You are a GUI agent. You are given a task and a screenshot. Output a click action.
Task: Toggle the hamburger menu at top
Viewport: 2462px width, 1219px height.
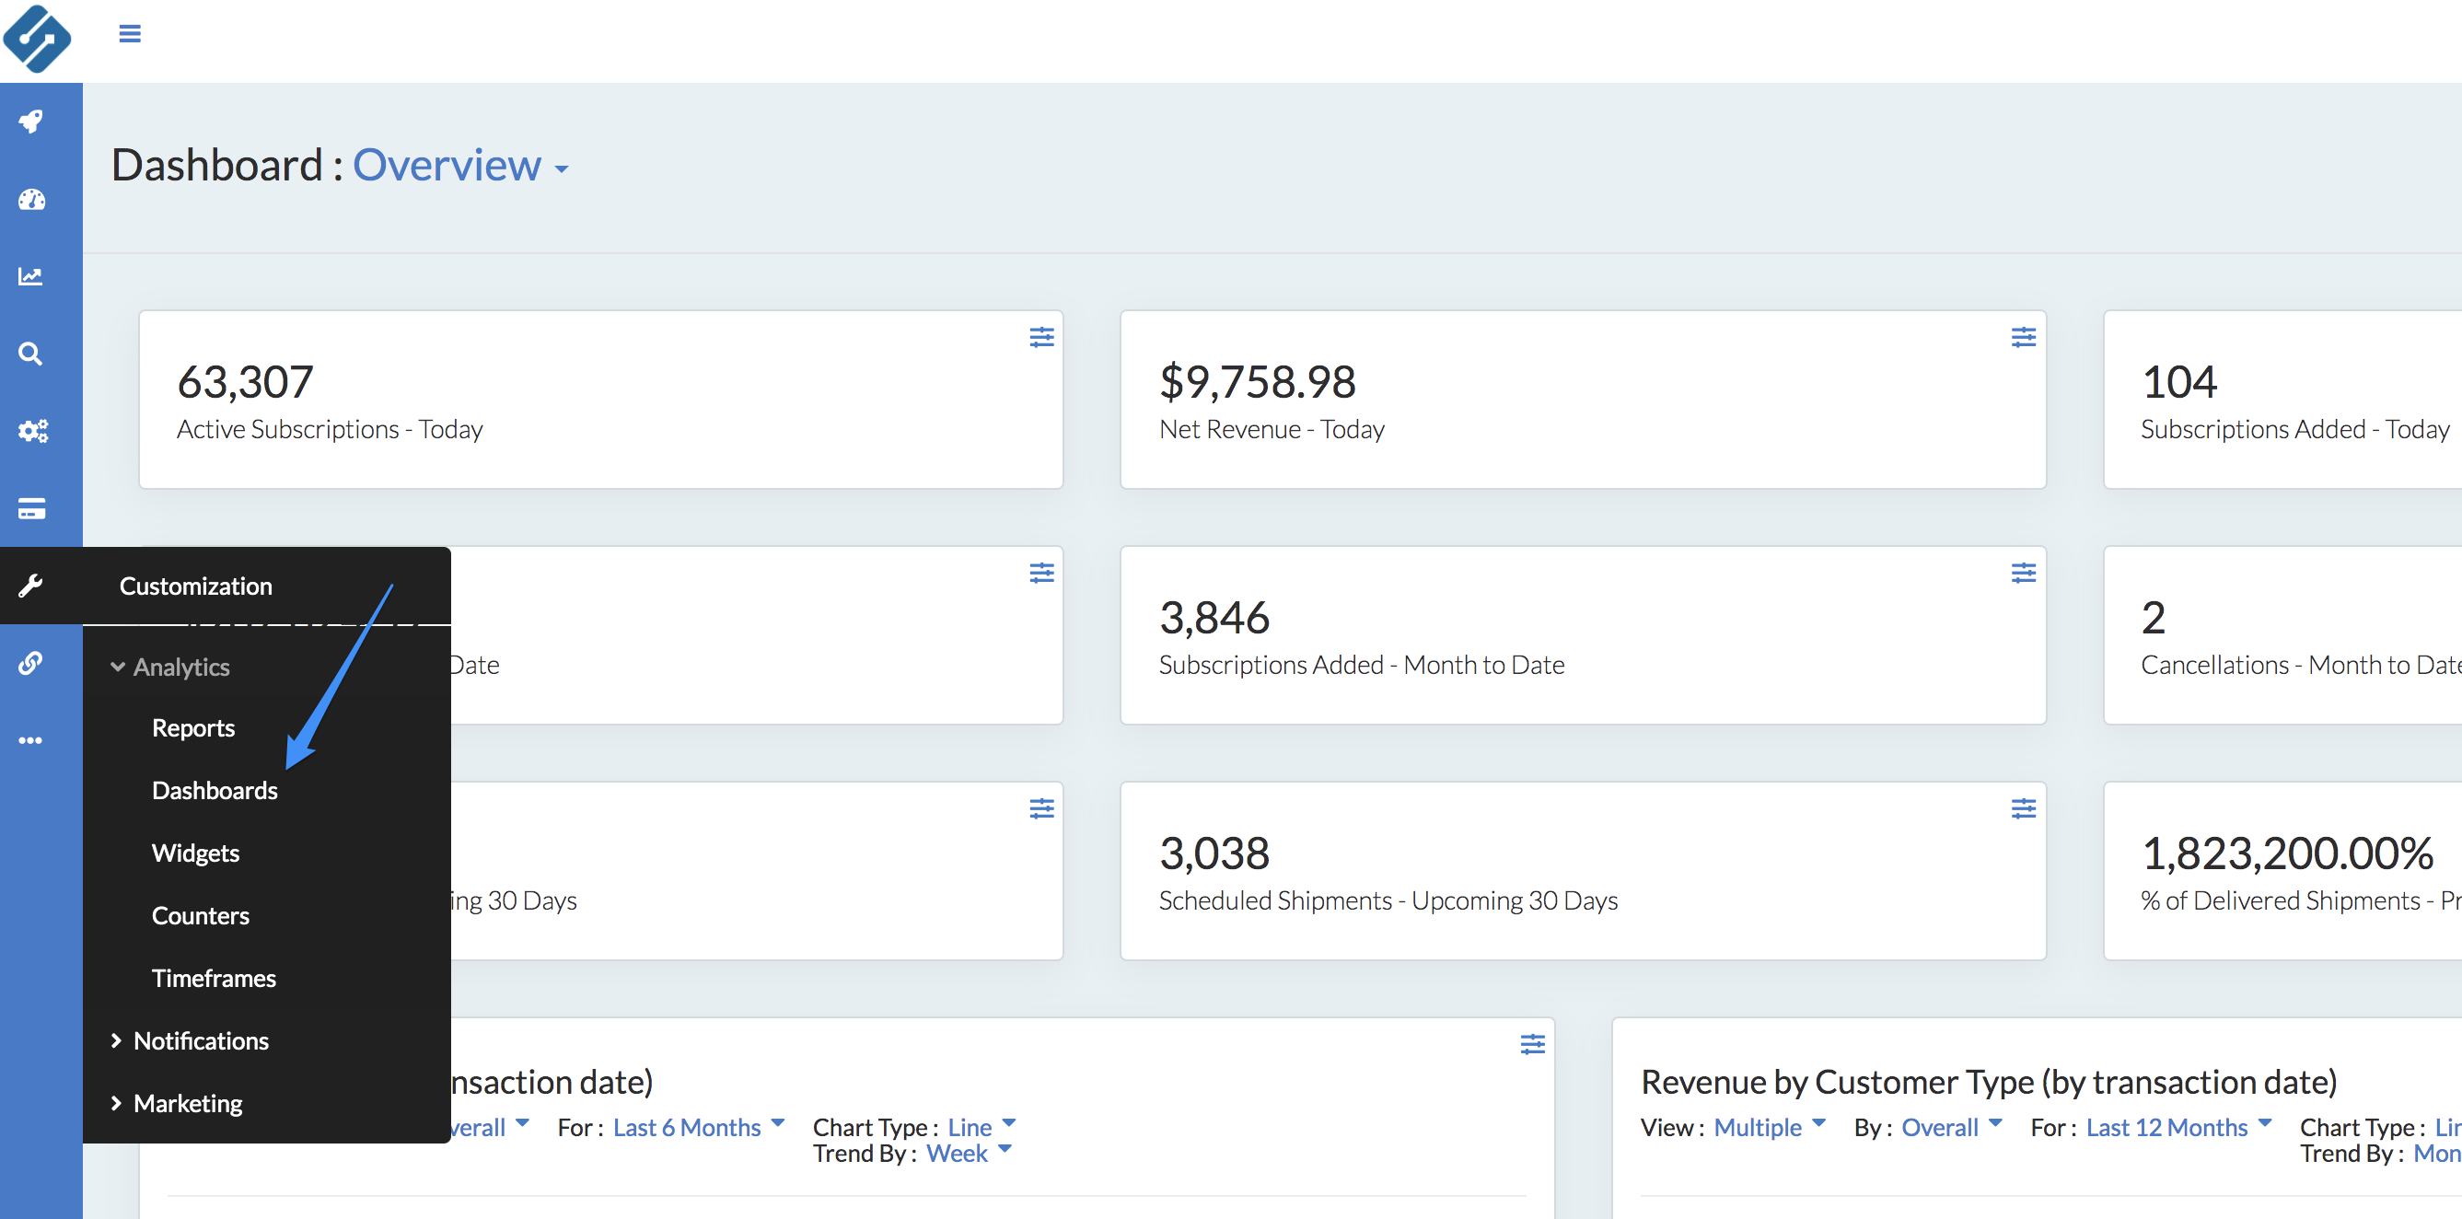[130, 34]
